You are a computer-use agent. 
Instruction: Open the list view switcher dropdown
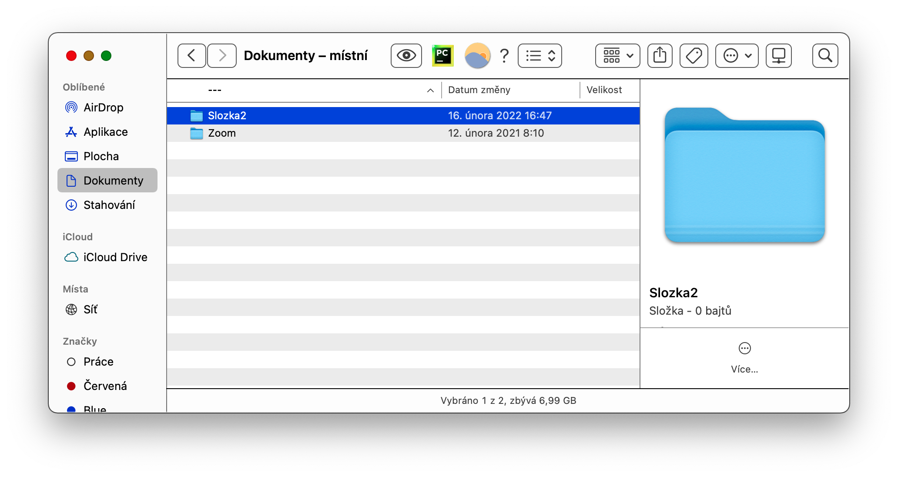tap(540, 56)
